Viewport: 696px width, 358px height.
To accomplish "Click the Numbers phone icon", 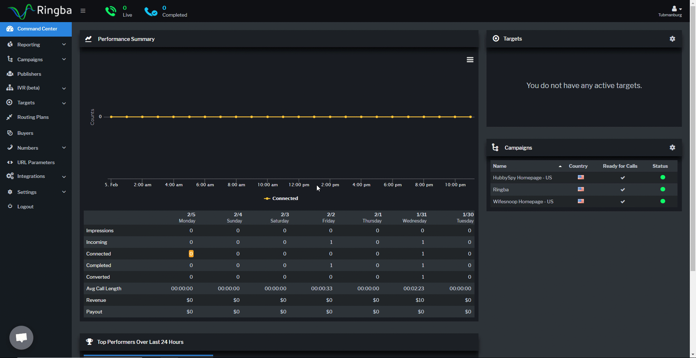I will pos(10,147).
